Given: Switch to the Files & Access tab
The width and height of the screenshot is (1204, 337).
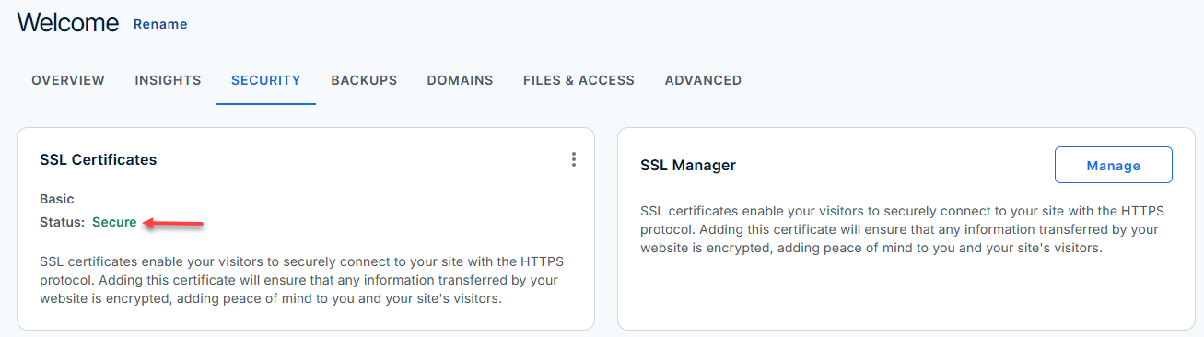Looking at the screenshot, I should [x=579, y=80].
